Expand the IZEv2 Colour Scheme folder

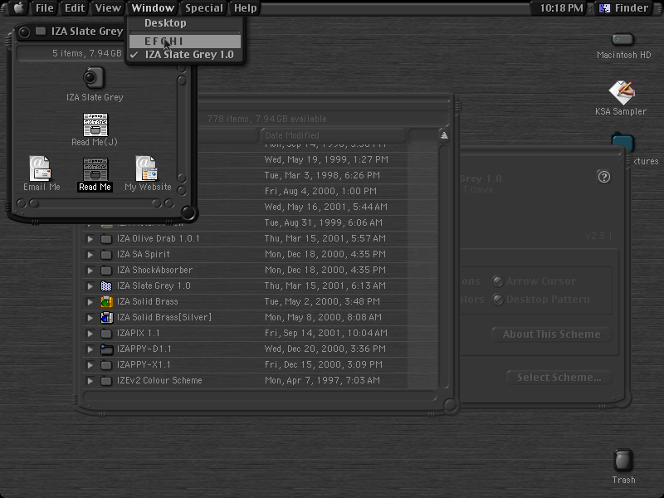pos(90,380)
